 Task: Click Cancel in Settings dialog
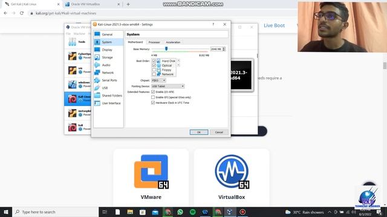click(219, 132)
